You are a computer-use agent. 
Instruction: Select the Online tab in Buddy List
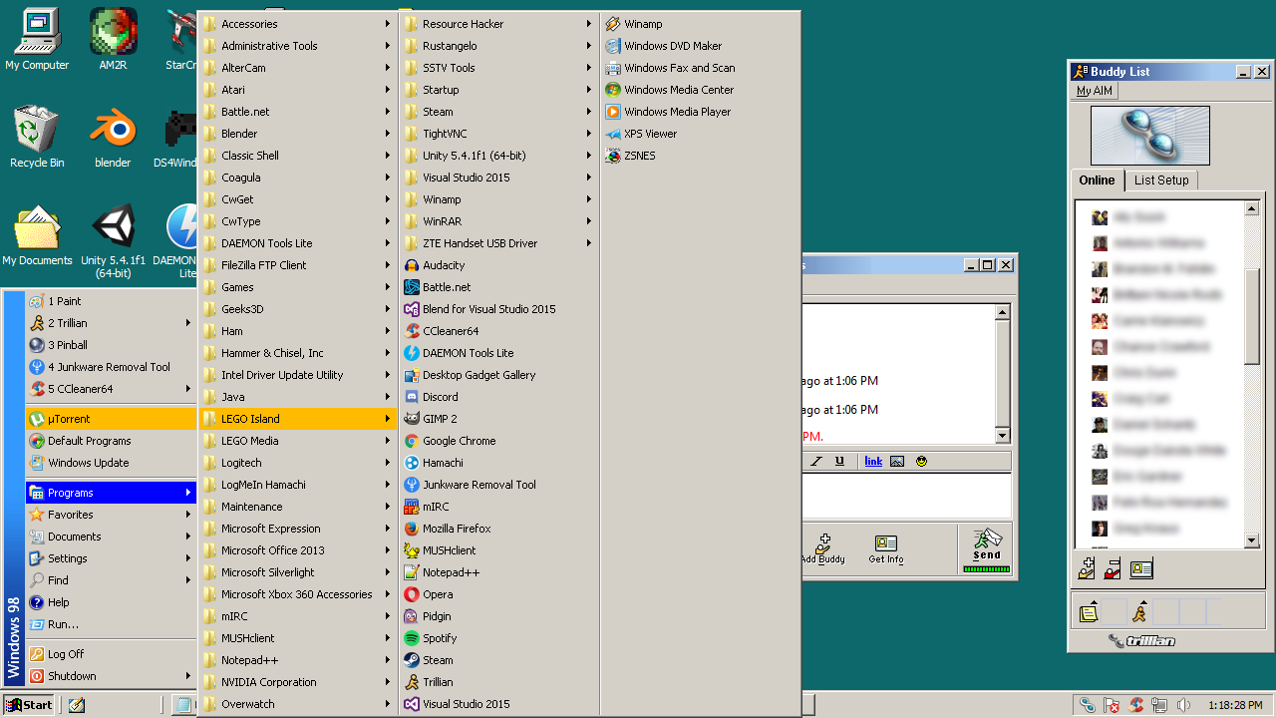[x=1097, y=180]
